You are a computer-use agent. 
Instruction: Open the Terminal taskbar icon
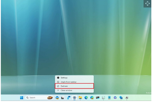98,98
